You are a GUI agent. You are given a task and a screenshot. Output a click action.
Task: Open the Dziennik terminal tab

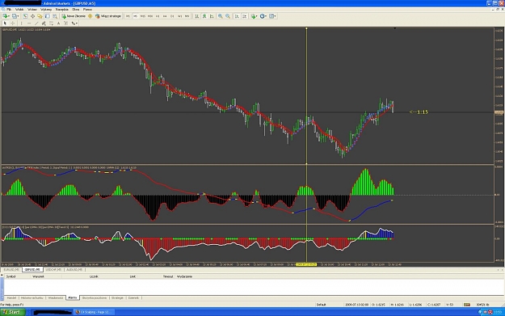[x=133, y=298]
